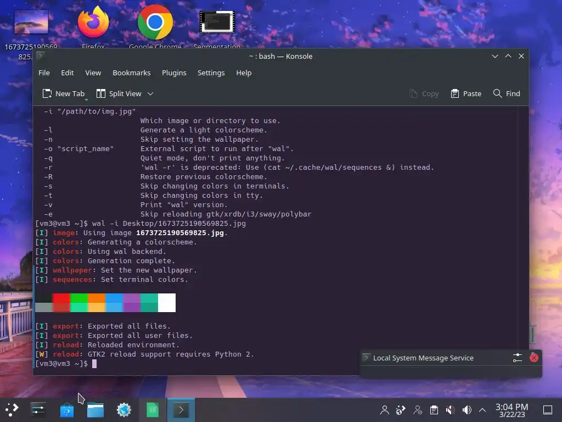Screen dimensions: 562x422
Task: Maximize the Konsole window
Action: coord(508,57)
